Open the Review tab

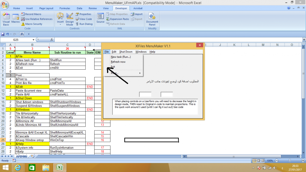[93, 8]
